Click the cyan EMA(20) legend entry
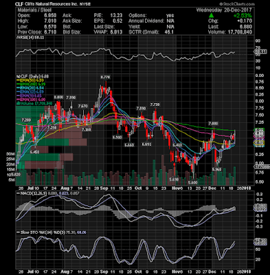 pyautogui.click(x=30, y=88)
